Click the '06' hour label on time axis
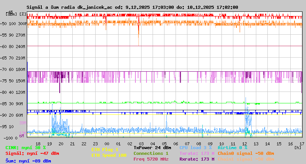306x164 pixels. 176,144
